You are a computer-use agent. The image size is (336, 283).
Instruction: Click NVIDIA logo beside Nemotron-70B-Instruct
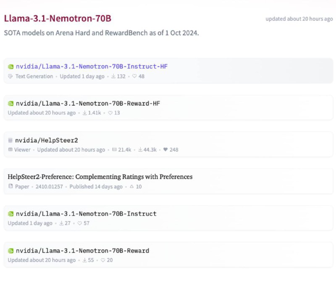tap(11, 214)
